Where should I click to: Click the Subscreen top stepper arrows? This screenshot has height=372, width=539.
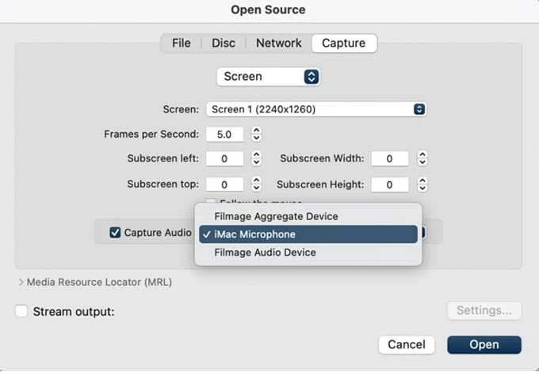pos(256,184)
